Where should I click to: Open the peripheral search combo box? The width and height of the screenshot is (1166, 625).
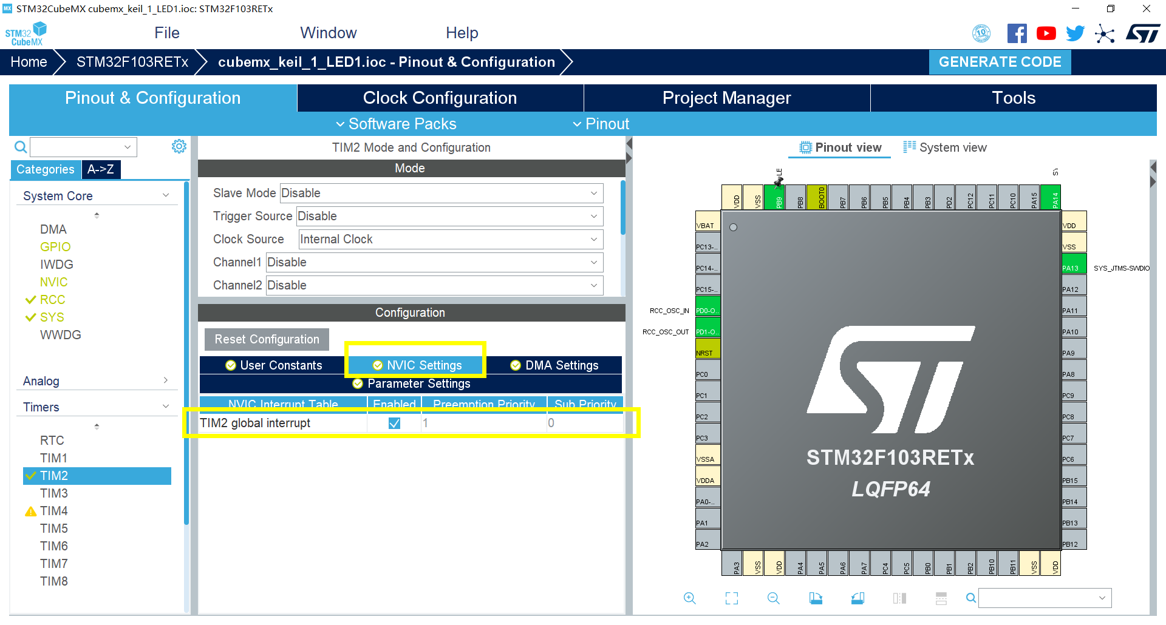84,147
